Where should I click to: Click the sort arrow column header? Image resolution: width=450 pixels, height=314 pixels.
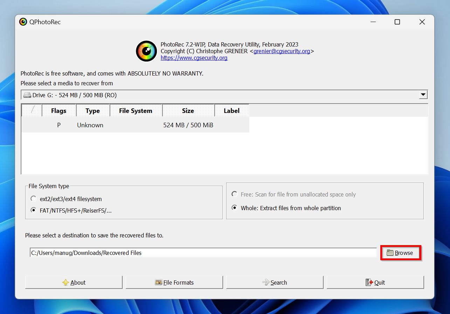pos(31,110)
